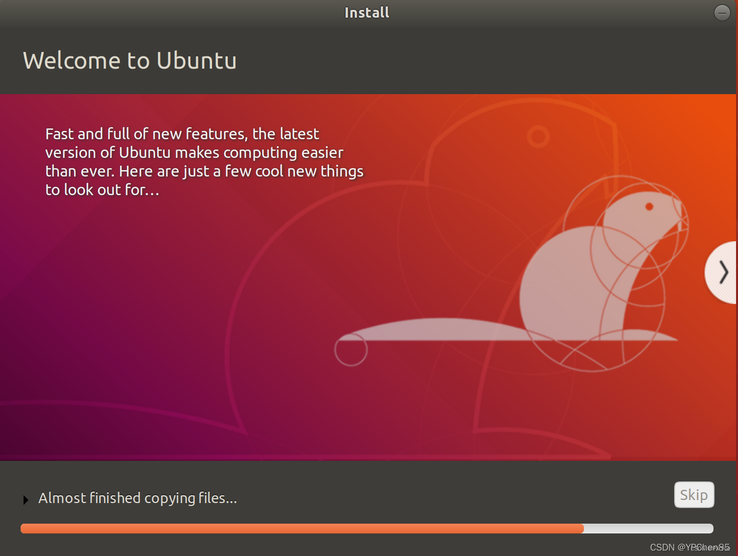Advance to the next slideshow slide
The image size is (738, 556).
pos(721,273)
